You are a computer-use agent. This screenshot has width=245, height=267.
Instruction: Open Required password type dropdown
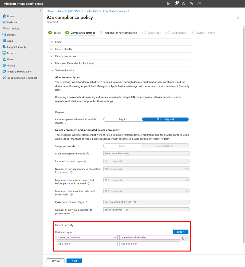click(x=146, y=161)
